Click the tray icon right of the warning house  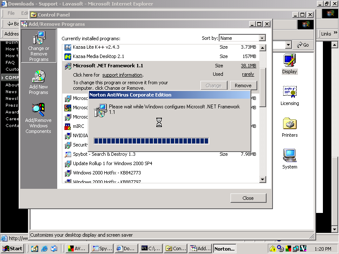click(281, 249)
